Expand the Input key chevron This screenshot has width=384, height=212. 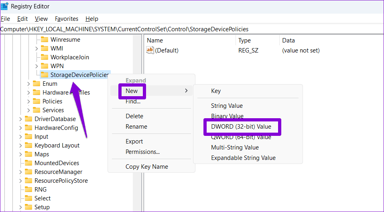point(21,136)
